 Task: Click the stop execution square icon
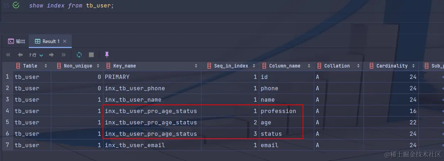(x=91, y=55)
